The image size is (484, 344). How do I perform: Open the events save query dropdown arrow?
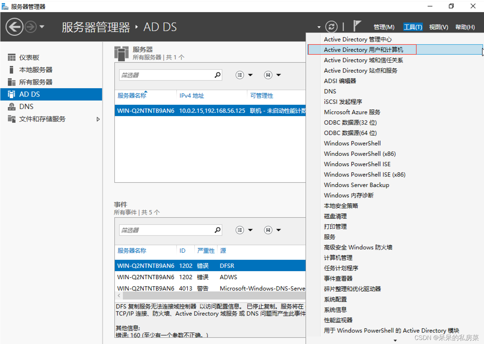click(x=278, y=230)
